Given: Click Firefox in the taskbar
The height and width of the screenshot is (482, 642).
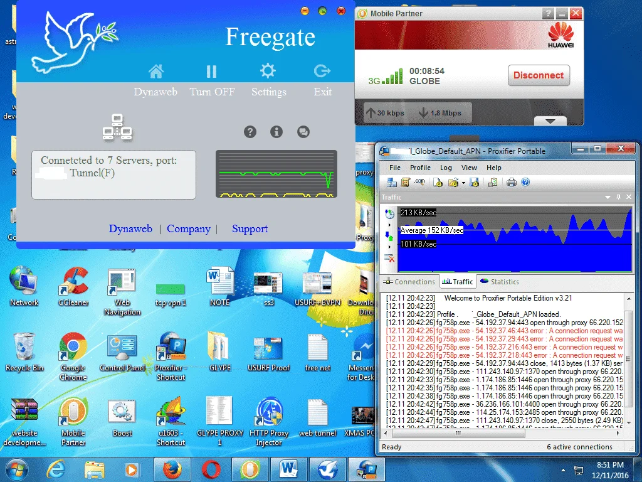Looking at the screenshot, I should (172, 469).
